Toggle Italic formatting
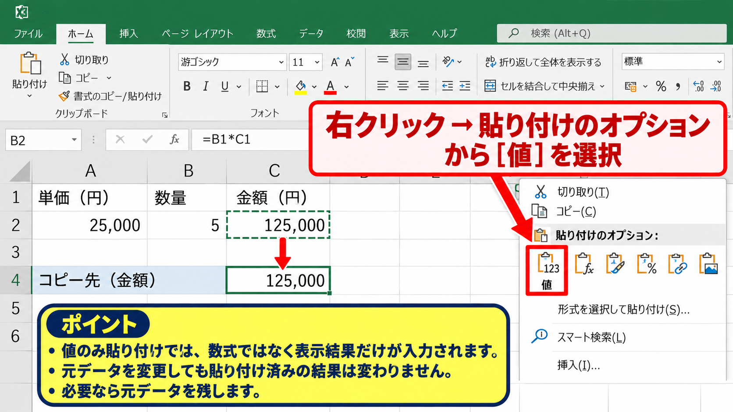 [206, 86]
